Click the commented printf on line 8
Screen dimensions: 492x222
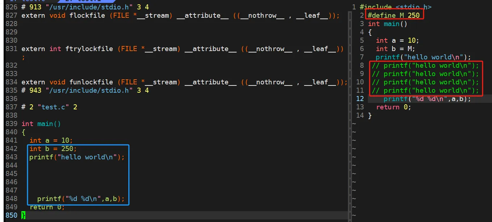425,66
